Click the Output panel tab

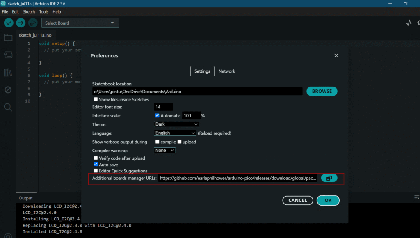[26, 198]
